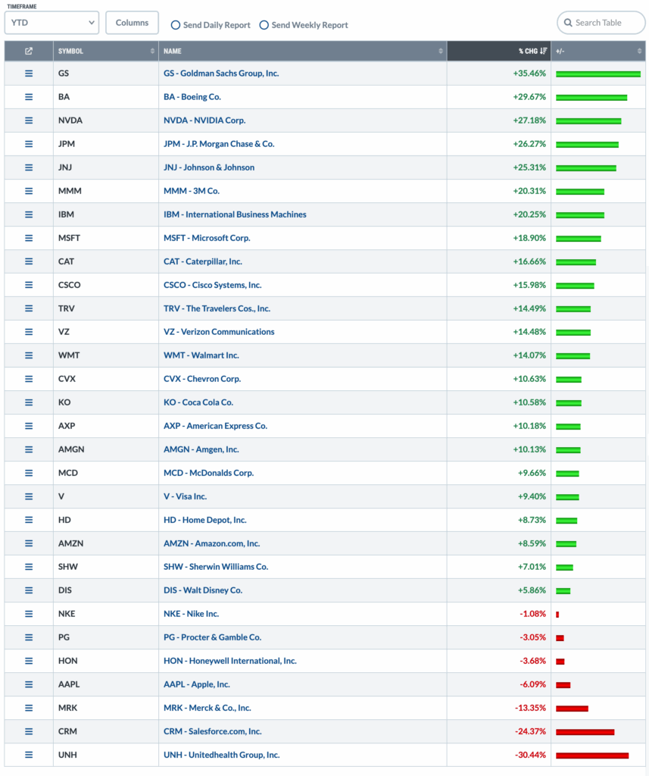Click the green change bar for GS
The height and width of the screenshot is (776, 649).
[x=598, y=74]
